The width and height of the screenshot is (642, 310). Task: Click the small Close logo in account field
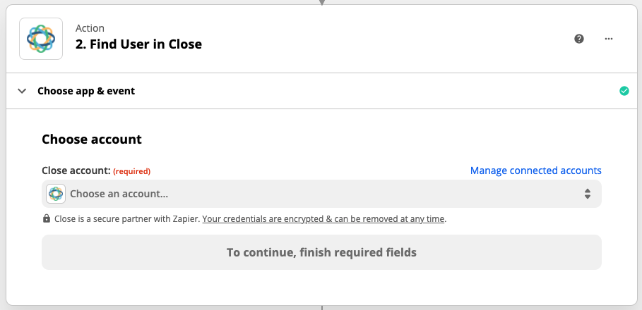(x=56, y=194)
